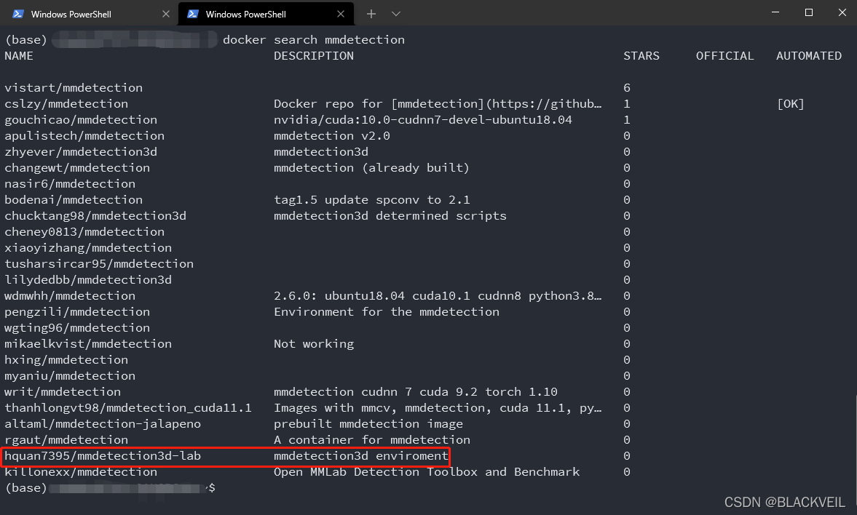Image resolution: width=857 pixels, height=515 pixels.
Task: Click 'nasir6/mmdetection' row name
Action: [70, 183]
